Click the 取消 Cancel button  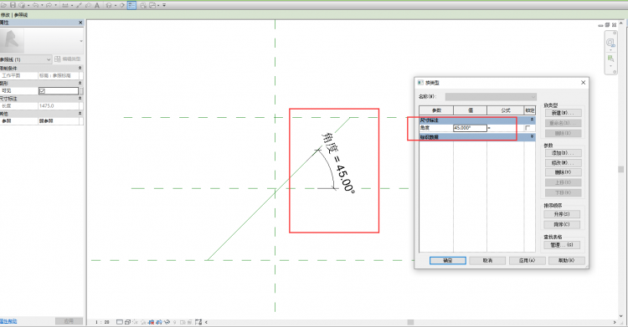coord(487,261)
